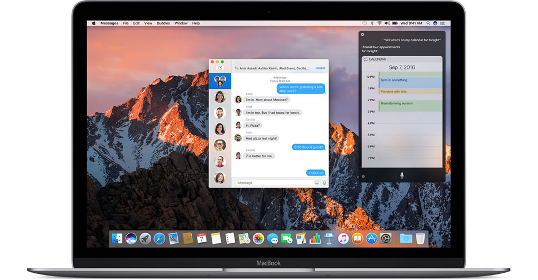Open the View menu

coord(148,23)
